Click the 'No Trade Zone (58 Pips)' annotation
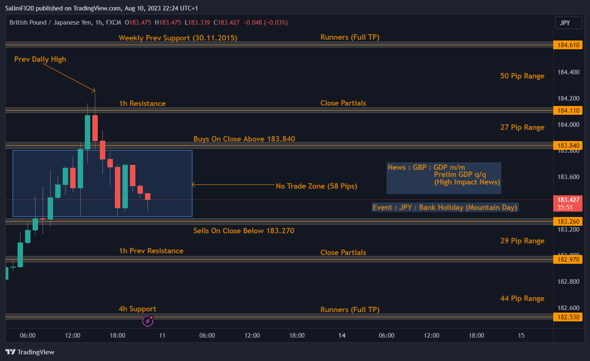Viewport: 590px width, 361px height. click(x=316, y=186)
